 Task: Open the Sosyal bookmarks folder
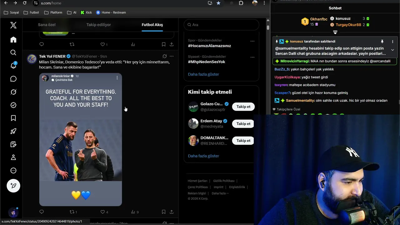point(11,12)
